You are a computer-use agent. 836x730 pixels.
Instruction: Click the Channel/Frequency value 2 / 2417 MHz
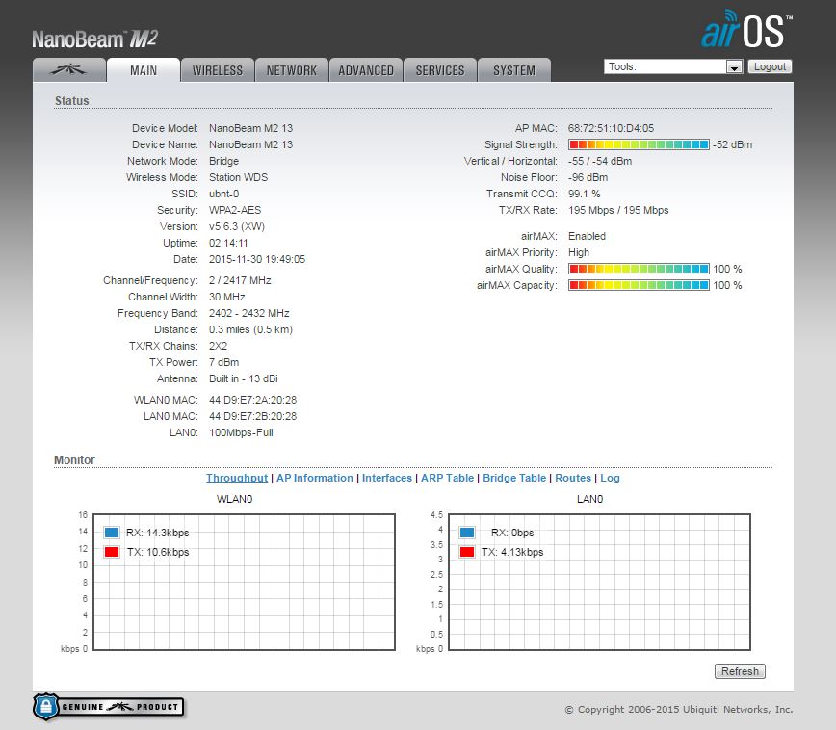[240, 280]
